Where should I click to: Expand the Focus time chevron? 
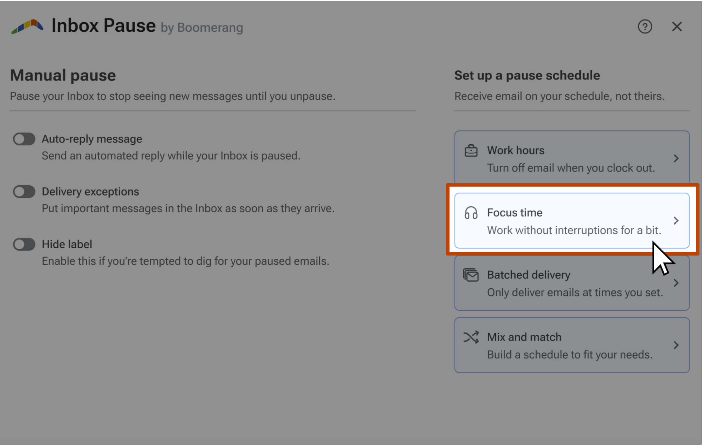pos(676,221)
